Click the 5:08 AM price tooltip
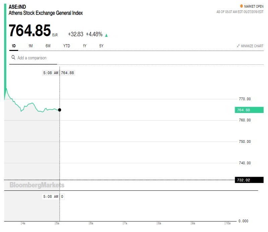 click(x=58, y=73)
